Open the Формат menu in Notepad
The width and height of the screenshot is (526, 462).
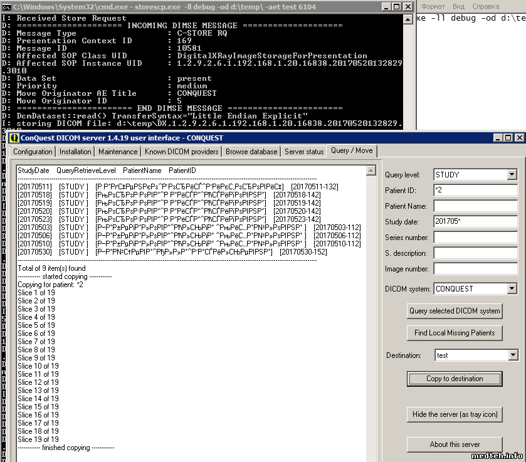(x=433, y=6)
